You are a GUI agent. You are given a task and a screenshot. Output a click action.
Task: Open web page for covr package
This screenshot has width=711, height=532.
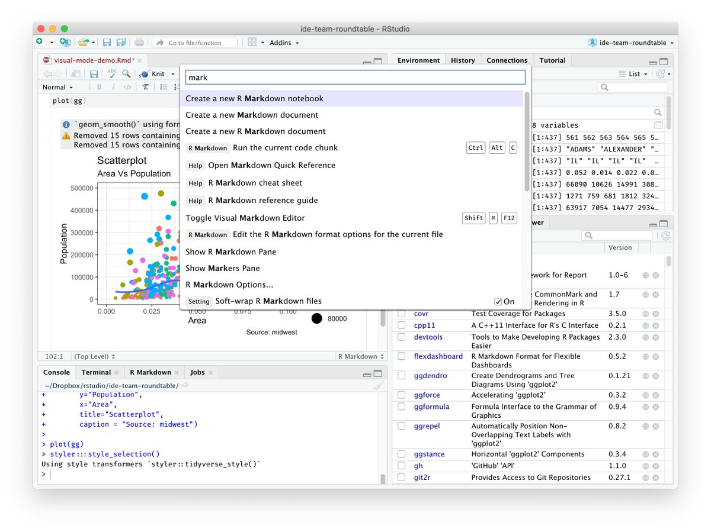coord(645,314)
